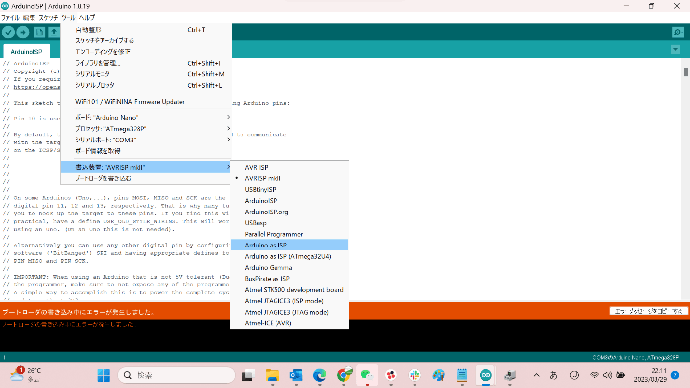Click the editor vertical scrollbar thumb
This screenshot has width=690, height=388.
coord(686,72)
